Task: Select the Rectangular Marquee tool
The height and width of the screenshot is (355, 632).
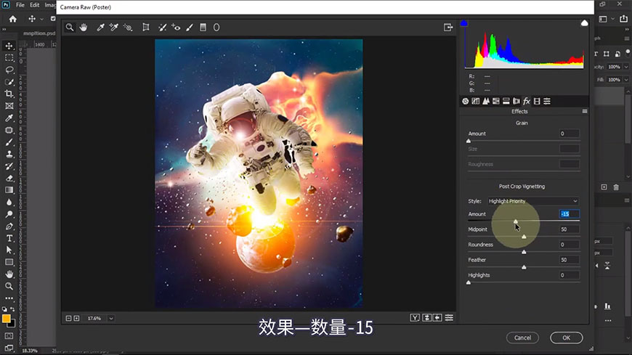Action: pyautogui.click(x=9, y=57)
